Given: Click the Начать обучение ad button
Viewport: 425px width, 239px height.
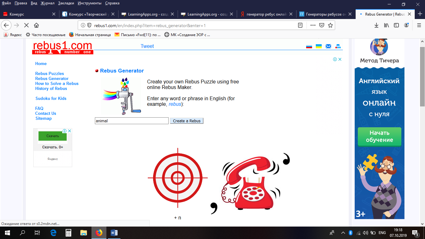Looking at the screenshot, I should click(379, 136).
